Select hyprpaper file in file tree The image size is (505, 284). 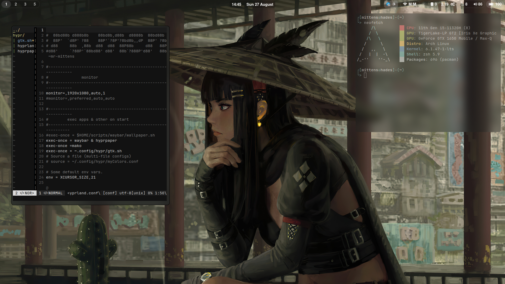[x=26, y=51]
